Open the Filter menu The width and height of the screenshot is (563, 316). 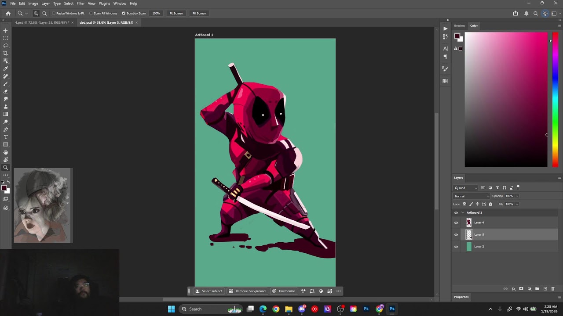coord(80,4)
